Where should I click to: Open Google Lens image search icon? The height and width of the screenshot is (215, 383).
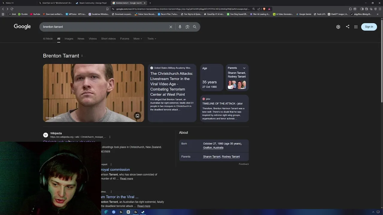(x=187, y=27)
